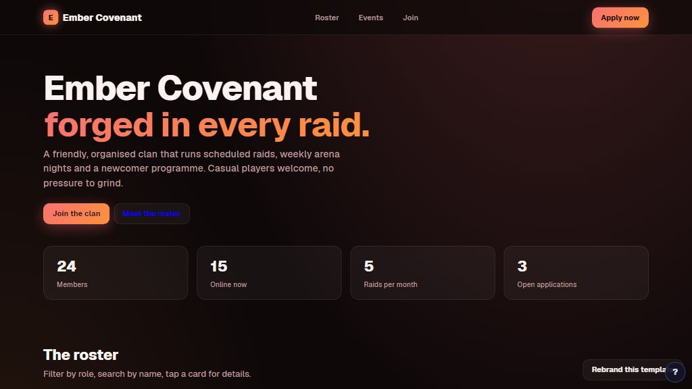Go to the Roster nav link
This screenshot has height=389, width=692.
pyautogui.click(x=327, y=18)
